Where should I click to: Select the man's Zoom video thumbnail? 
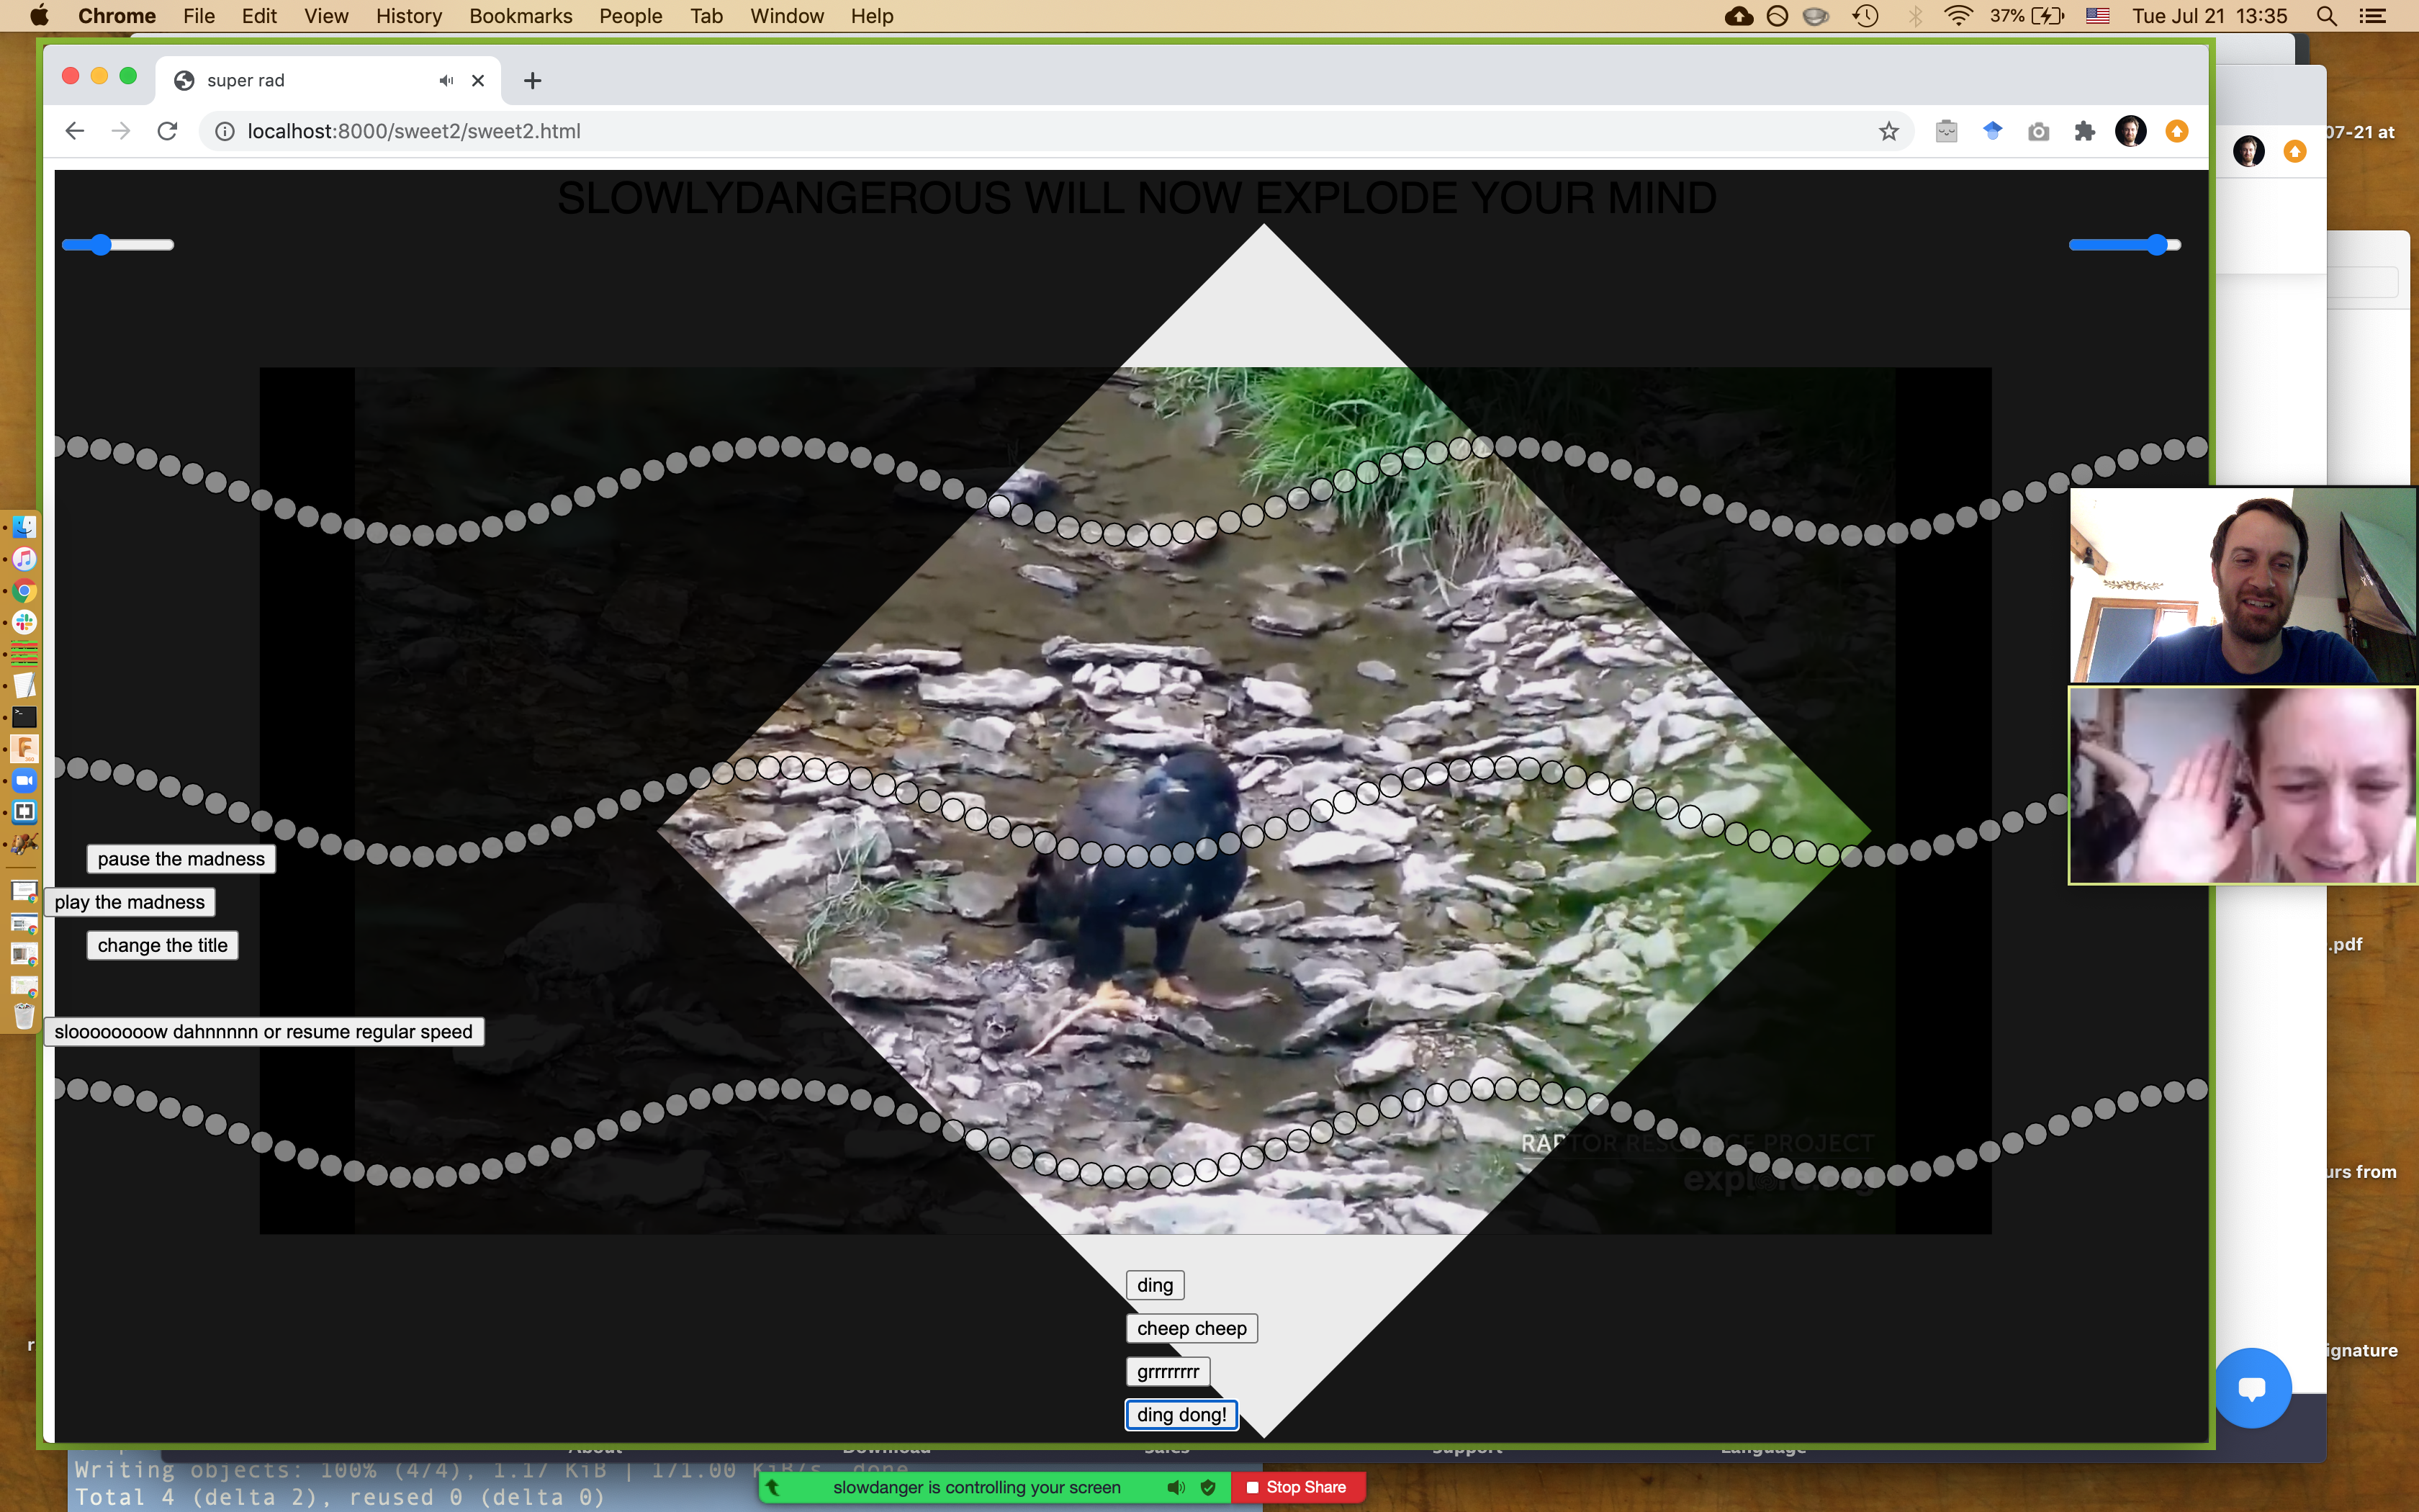(2243, 586)
